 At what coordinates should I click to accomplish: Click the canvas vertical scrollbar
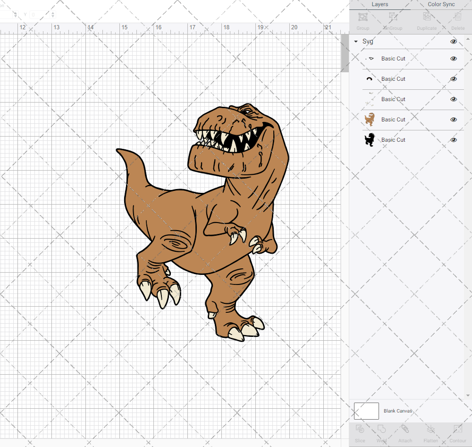[345, 53]
